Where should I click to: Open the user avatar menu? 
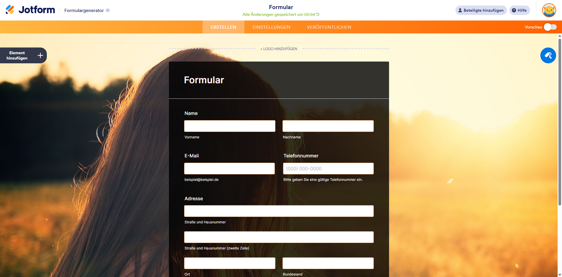pos(549,10)
